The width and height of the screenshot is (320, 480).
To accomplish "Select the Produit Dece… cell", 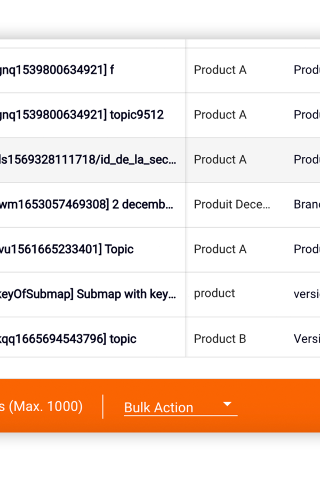I will coord(232,204).
